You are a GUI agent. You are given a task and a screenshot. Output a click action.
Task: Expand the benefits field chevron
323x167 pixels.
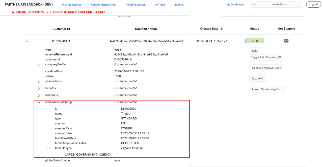click(39, 89)
